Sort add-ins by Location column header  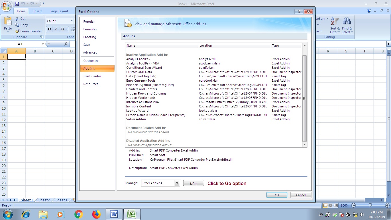pyautogui.click(x=234, y=46)
